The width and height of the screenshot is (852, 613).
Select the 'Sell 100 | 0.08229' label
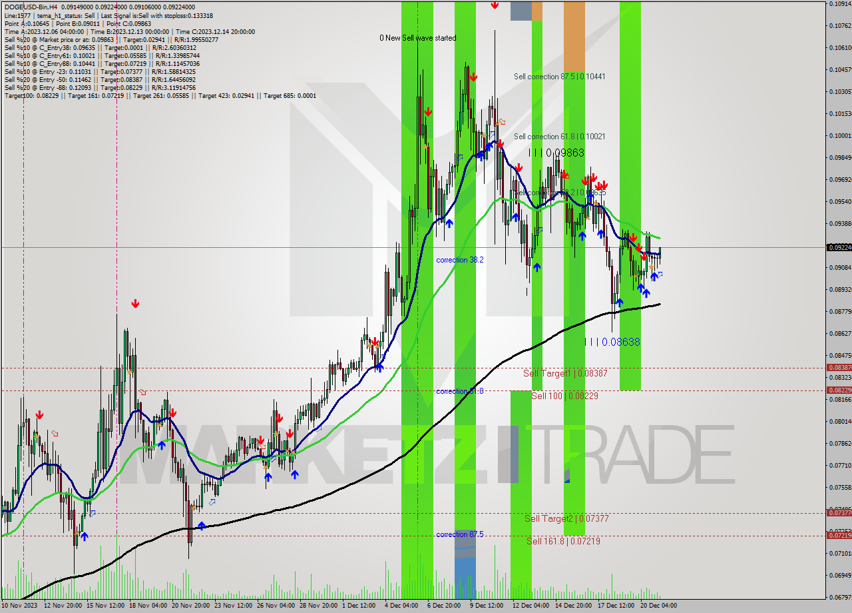click(x=564, y=396)
